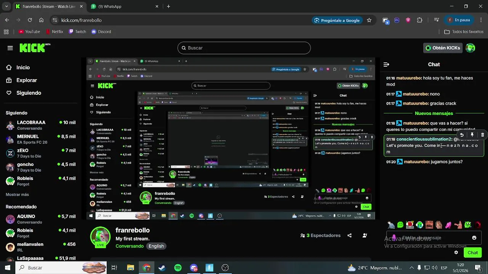The image size is (488, 274).
Task: Open the Inicio sidebar link
Action: click(x=18, y=67)
